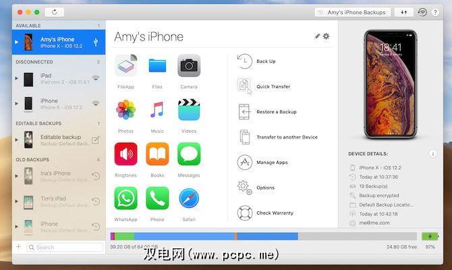Click the Manage Apps label

coord(272,163)
